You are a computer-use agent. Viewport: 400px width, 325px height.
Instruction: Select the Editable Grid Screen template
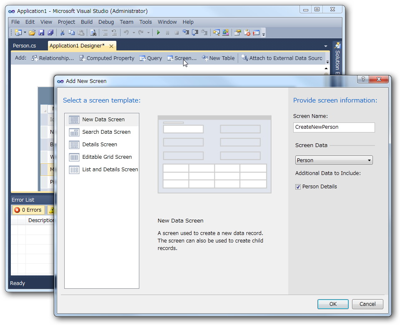102,157
